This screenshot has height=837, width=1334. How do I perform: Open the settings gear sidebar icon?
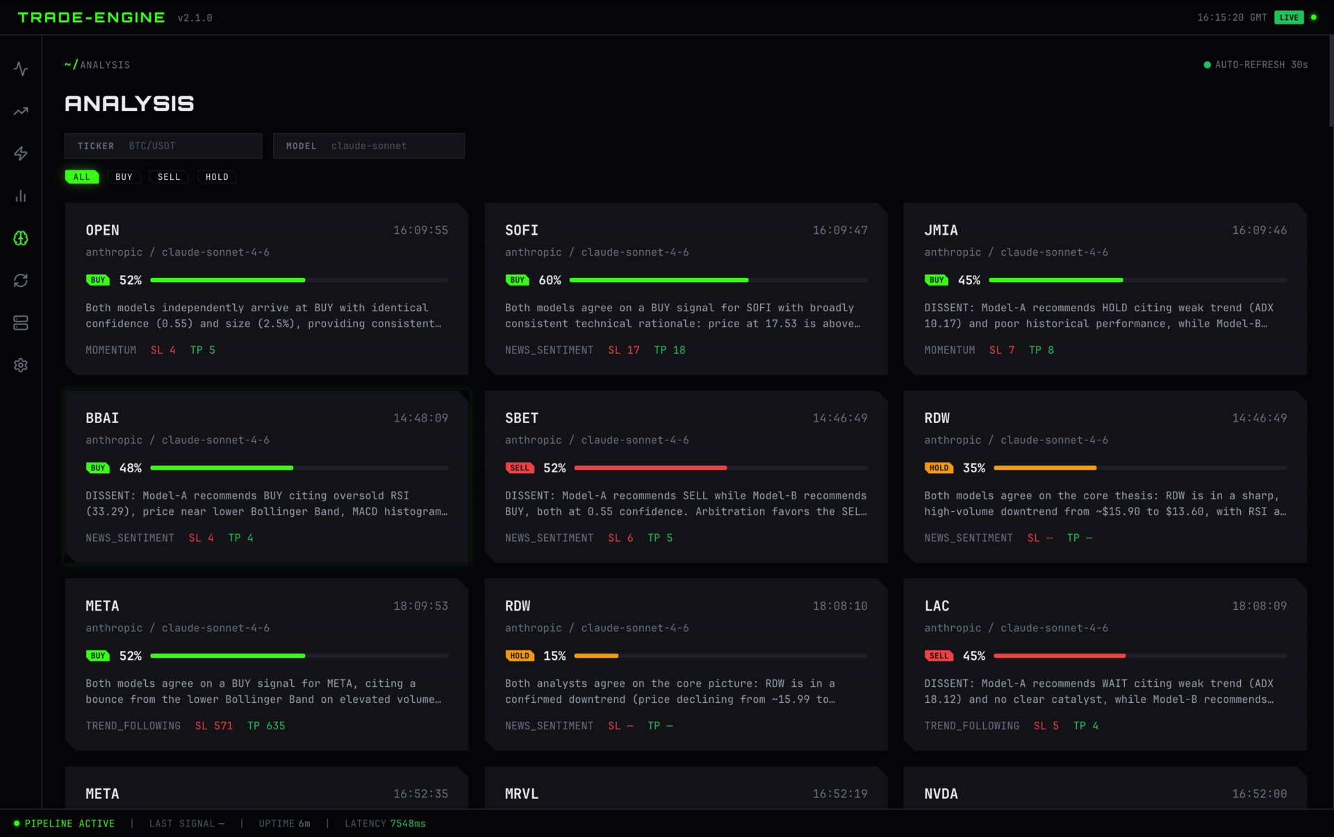21,365
